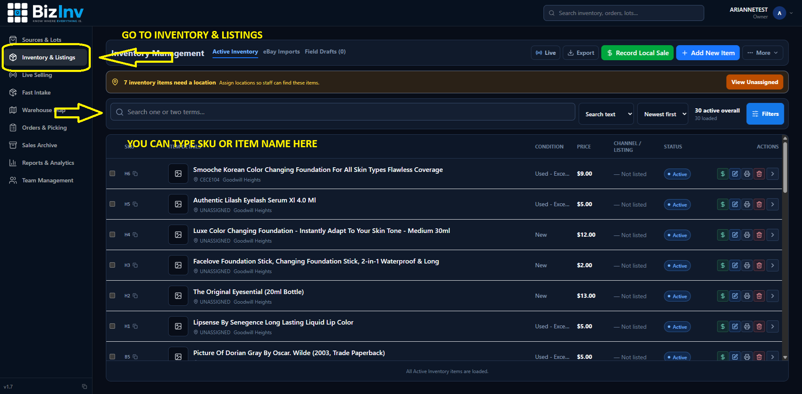Viewport: 802px width, 394px height.
Task: Open account dropdown arrow next to avatar
Action: [791, 13]
